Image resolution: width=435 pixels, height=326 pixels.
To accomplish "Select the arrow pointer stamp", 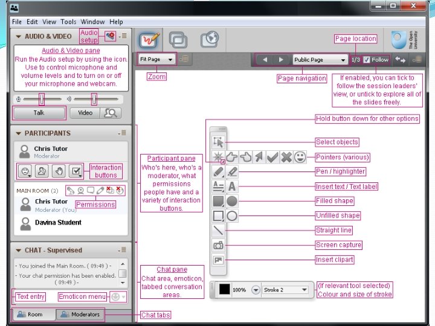I will 259,157.
